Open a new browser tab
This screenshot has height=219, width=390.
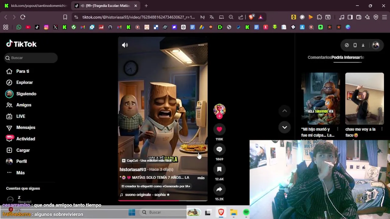tap(146, 5)
